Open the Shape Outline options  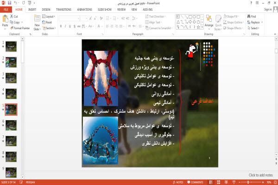click(x=234, y=22)
